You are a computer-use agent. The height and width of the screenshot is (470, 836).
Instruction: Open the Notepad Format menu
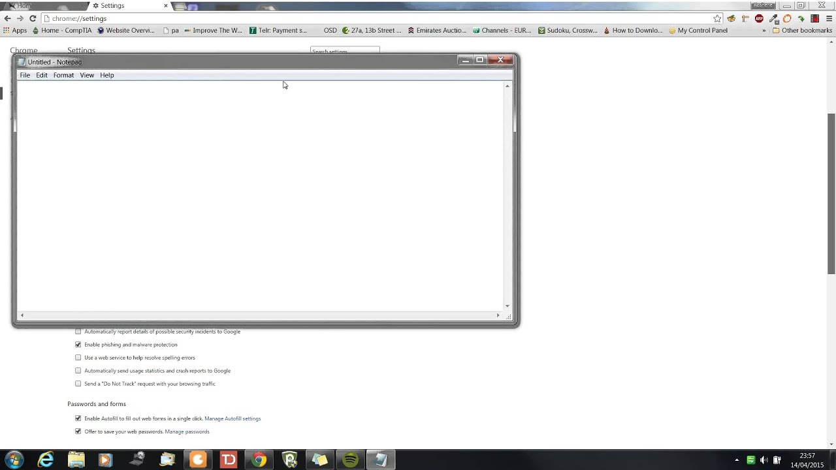pos(63,75)
